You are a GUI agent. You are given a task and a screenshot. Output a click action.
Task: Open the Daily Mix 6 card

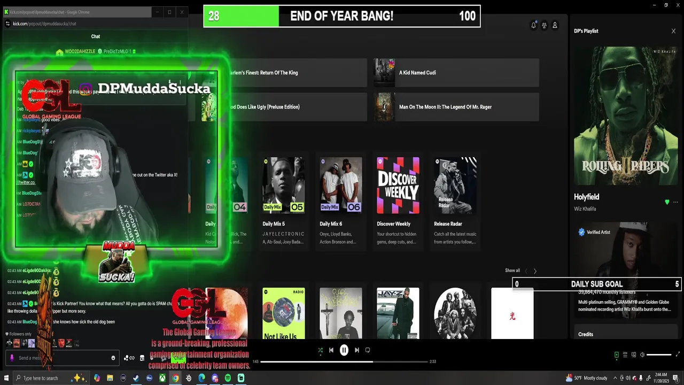click(x=341, y=201)
